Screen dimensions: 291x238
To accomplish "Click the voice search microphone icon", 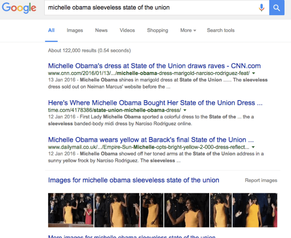I will 261,7.
